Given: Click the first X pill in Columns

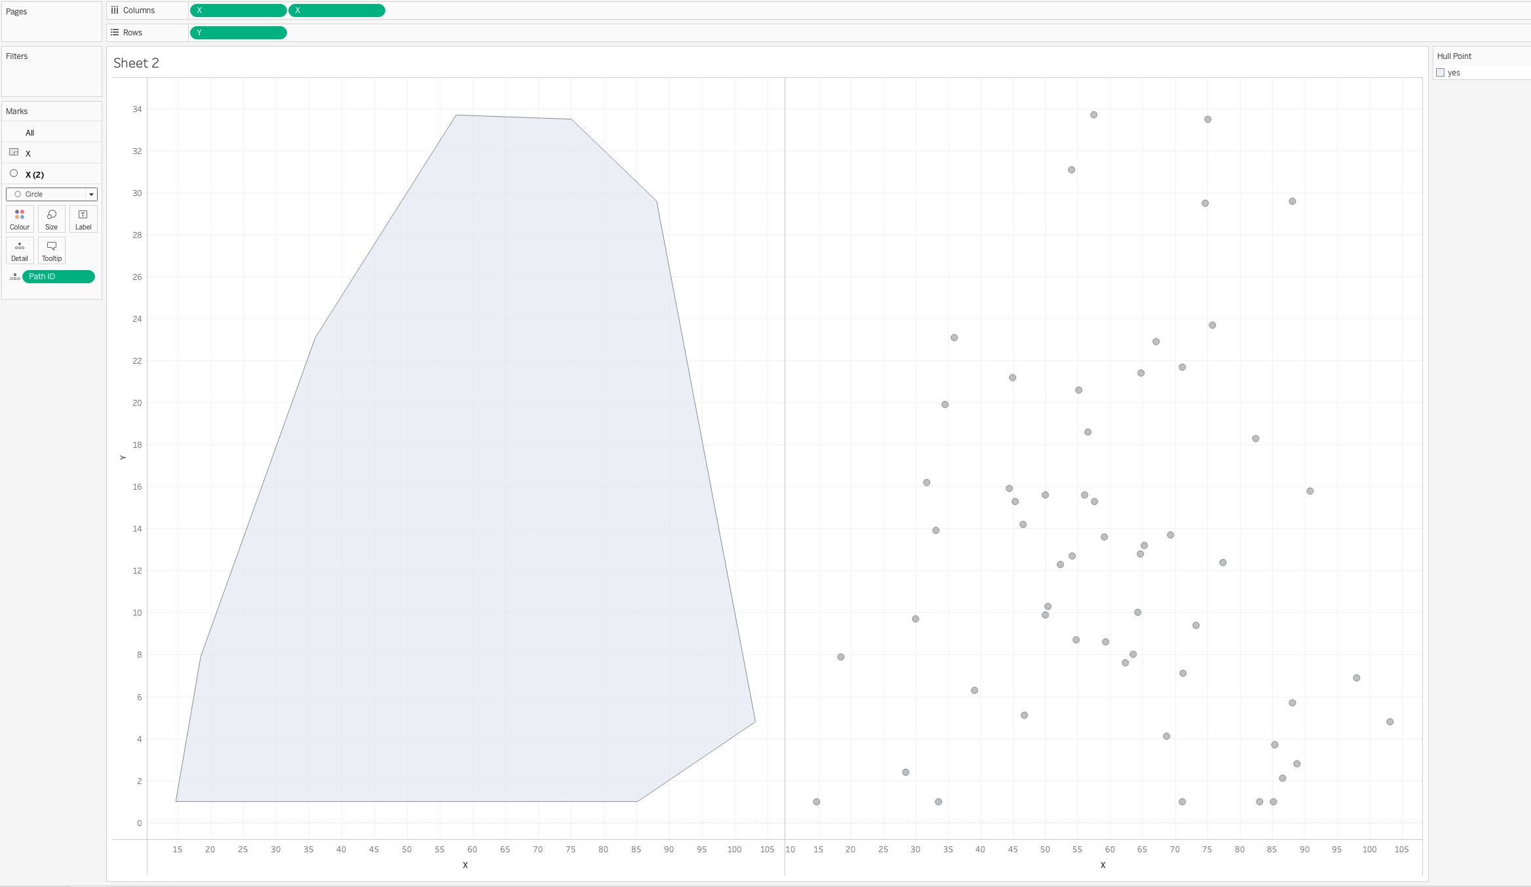Looking at the screenshot, I should coord(238,10).
